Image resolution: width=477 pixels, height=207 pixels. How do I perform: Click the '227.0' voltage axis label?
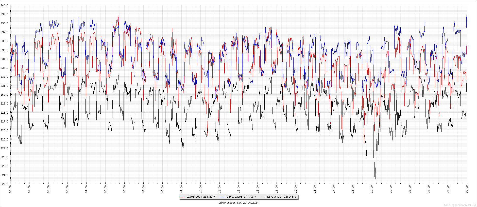pos(4,121)
